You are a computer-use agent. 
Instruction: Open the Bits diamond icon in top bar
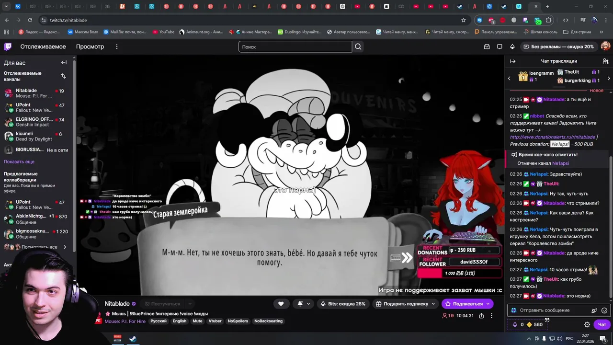point(512,46)
